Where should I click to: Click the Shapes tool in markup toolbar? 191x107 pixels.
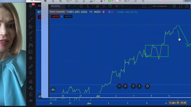click(68, 1)
